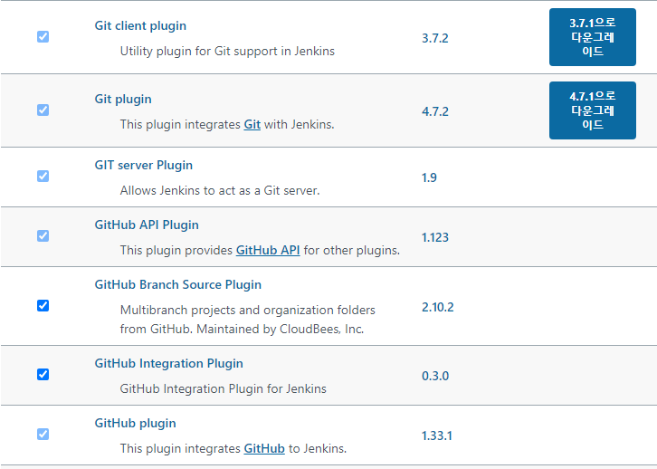Click the downgrade to 4.7.1 button
Screen dimensions: 657x469
(x=593, y=110)
